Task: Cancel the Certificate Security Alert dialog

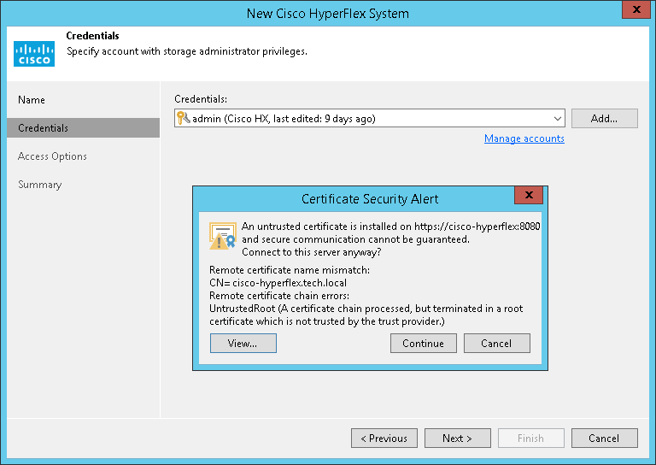Action: pyautogui.click(x=496, y=344)
